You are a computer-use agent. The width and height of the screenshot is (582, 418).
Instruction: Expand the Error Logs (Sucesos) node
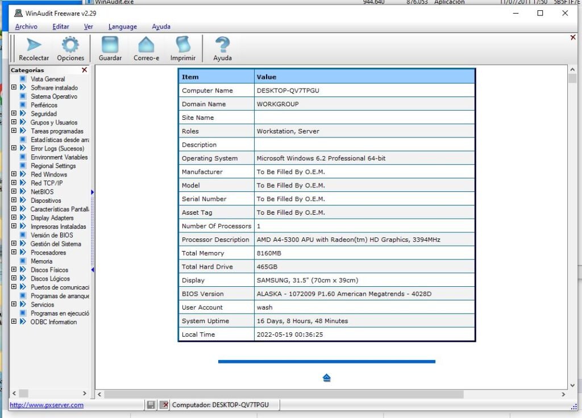[14, 148]
